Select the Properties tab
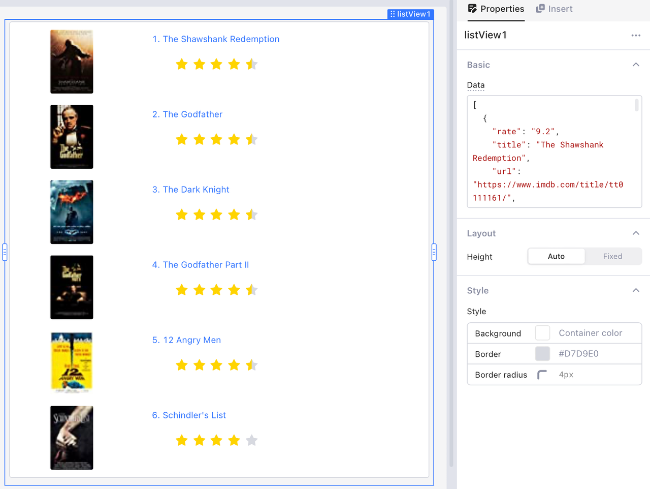Image resolution: width=650 pixels, height=489 pixels. coord(496,9)
